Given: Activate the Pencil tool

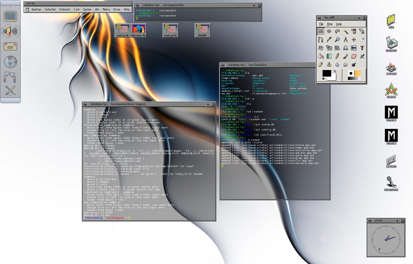Looking at the screenshot, I should pos(337,56).
